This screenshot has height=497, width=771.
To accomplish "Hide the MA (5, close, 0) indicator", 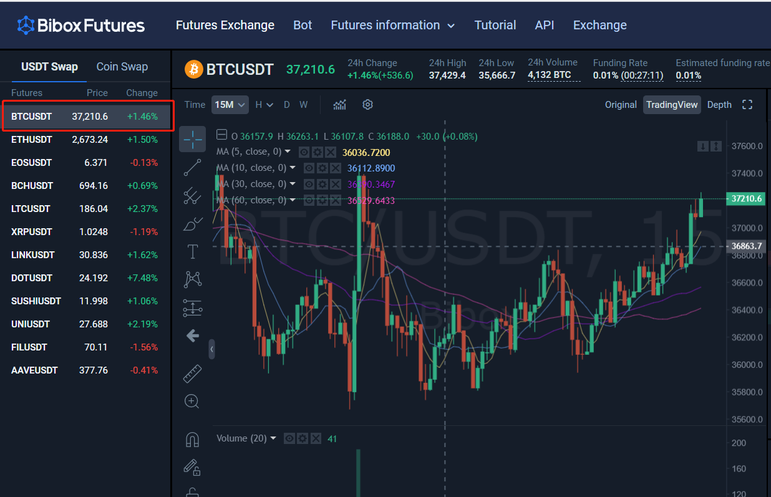I will (304, 152).
